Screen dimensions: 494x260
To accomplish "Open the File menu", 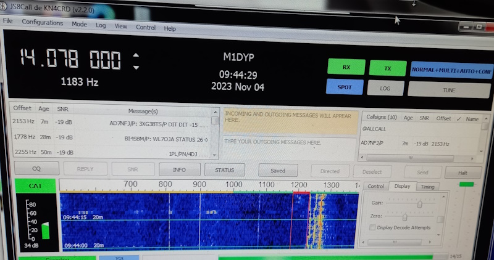I will click(7, 21).
